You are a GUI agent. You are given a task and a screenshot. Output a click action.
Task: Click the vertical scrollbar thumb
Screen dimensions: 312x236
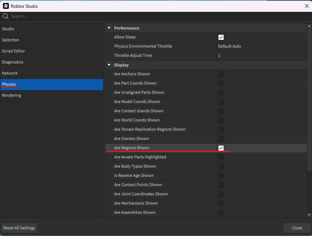point(309,100)
